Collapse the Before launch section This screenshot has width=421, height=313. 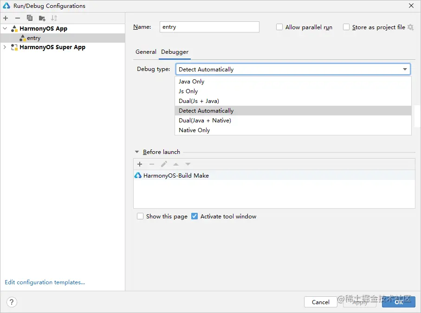coord(137,152)
